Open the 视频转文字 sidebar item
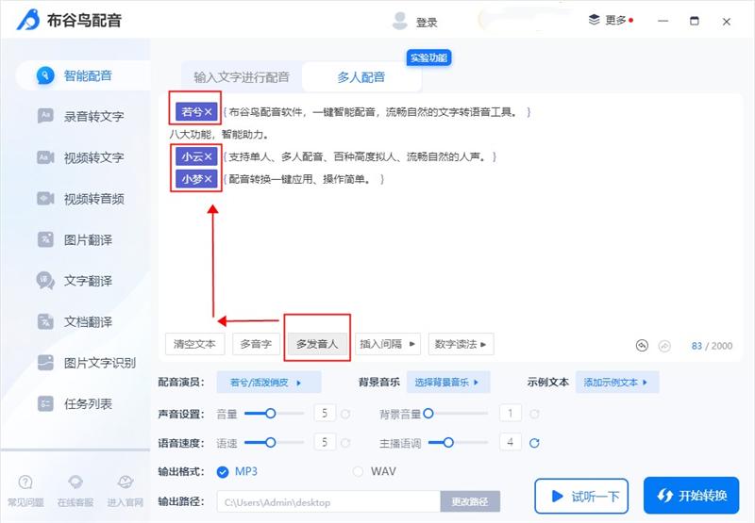The image size is (755, 523). (81, 157)
